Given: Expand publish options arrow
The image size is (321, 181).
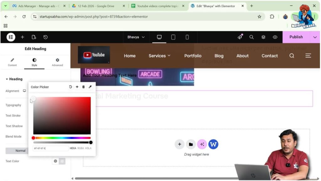Looking at the screenshot, I should 315,37.
